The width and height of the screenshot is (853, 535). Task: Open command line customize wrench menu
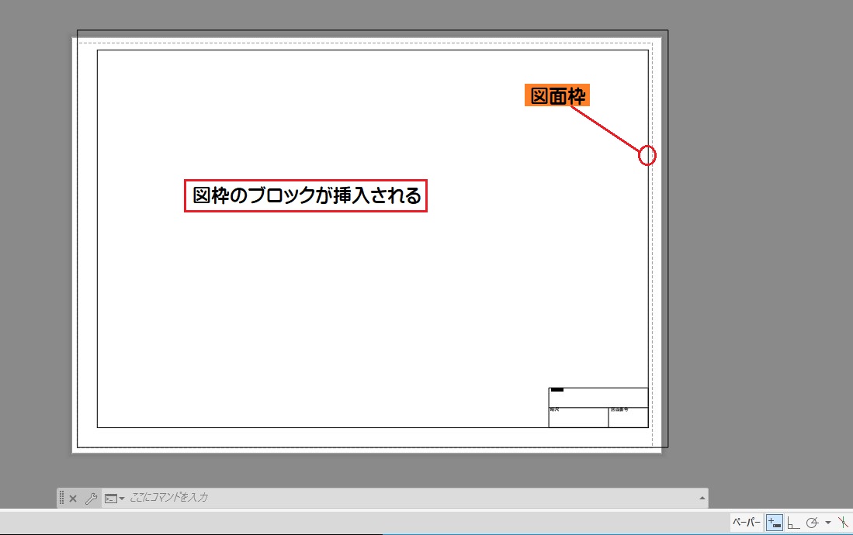(x=91, y=498)
